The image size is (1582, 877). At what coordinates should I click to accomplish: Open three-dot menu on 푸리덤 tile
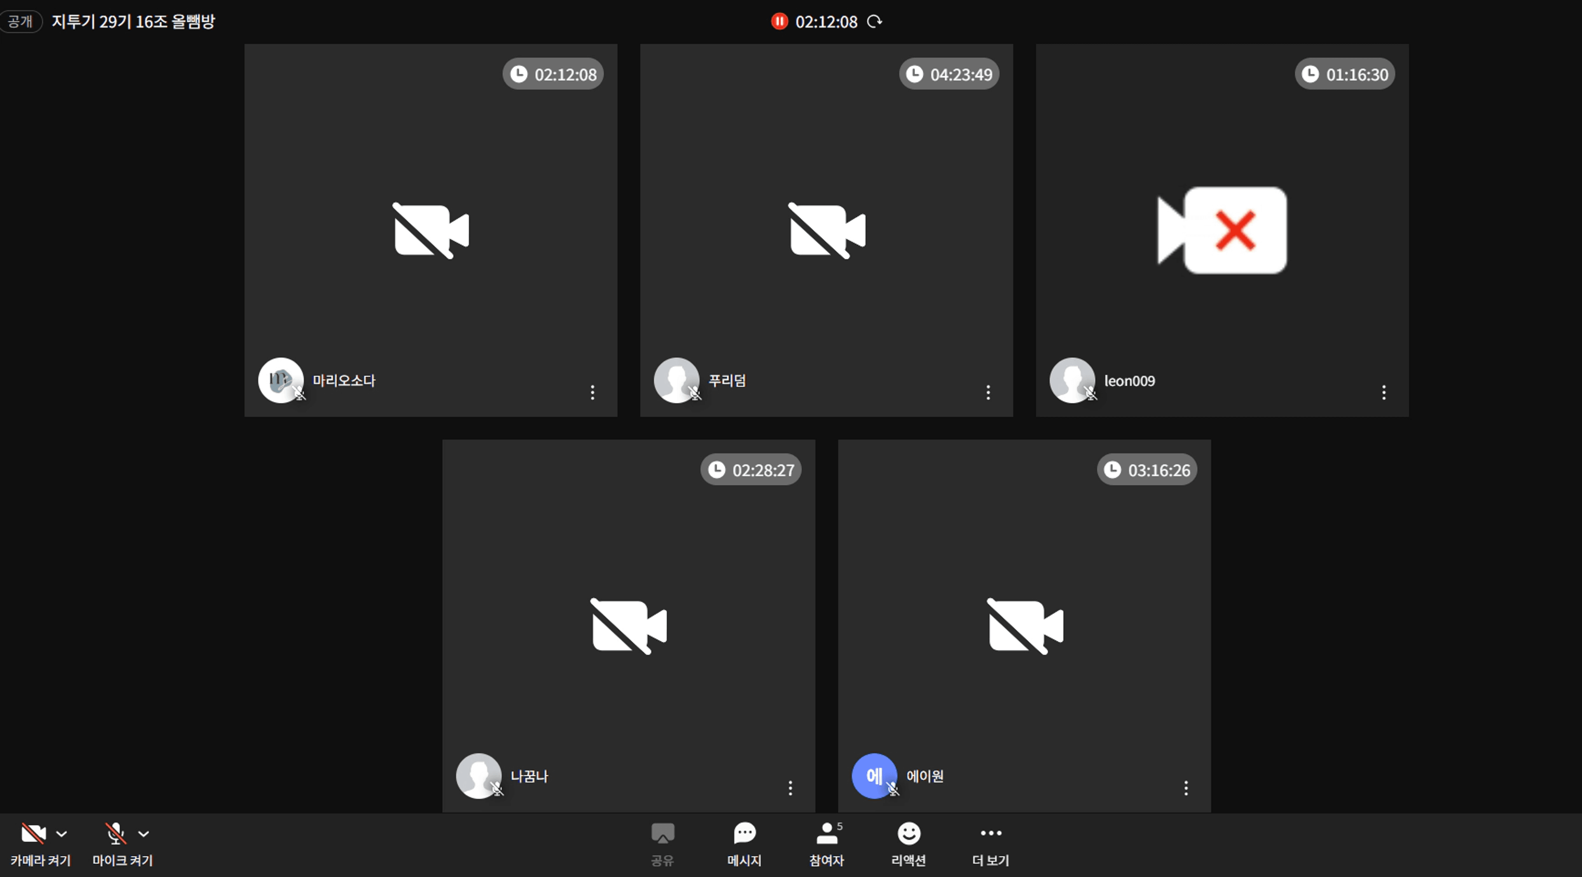pyautogui.click(x=988, y=393)
